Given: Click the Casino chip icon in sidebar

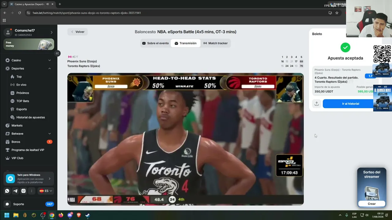Looking at the screenshot, I should pyautogui.click(x=8, y=60).
